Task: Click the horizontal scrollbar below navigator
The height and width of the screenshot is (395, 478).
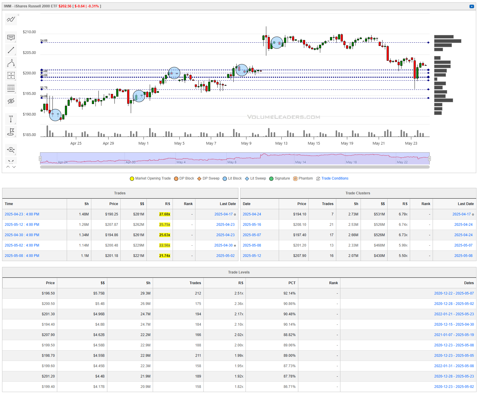Action: tap(235, 167)
